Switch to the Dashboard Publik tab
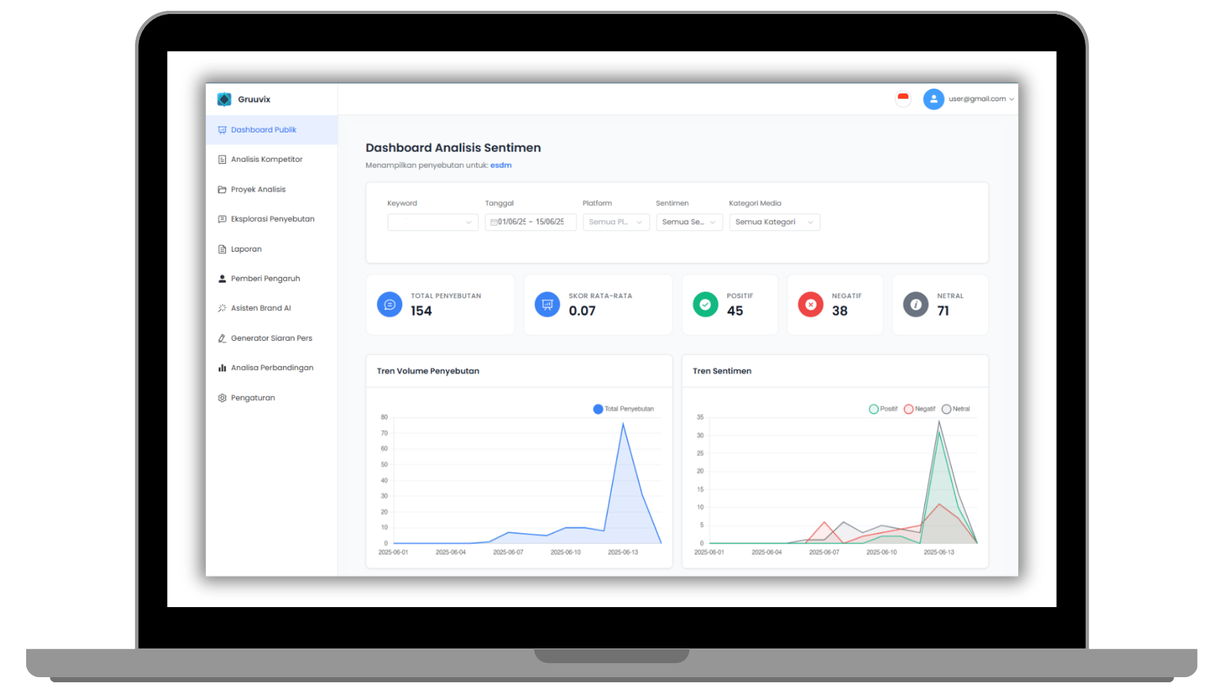Viewport: 1224px width, 688px height. (263, 129)
